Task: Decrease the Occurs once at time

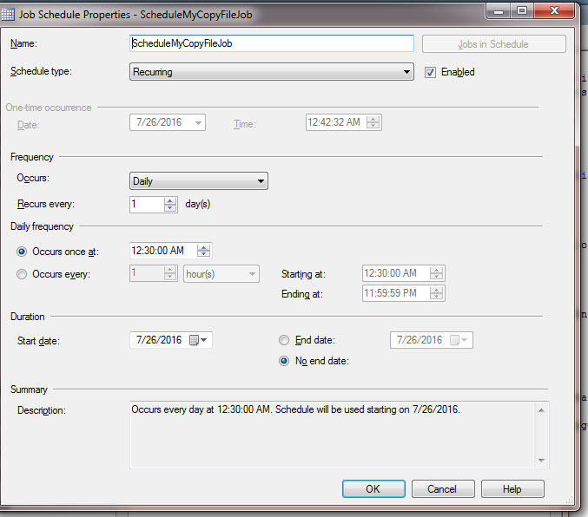Action: click(x=203, y=254)
